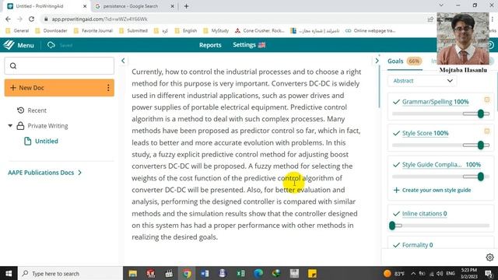
Task: Collapse the left sidebar panel
Action: [123, 61]
